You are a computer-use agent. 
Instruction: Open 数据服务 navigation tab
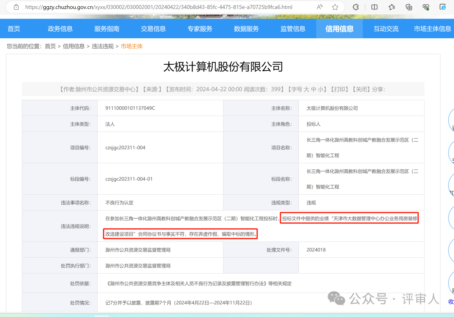(246, 29)
